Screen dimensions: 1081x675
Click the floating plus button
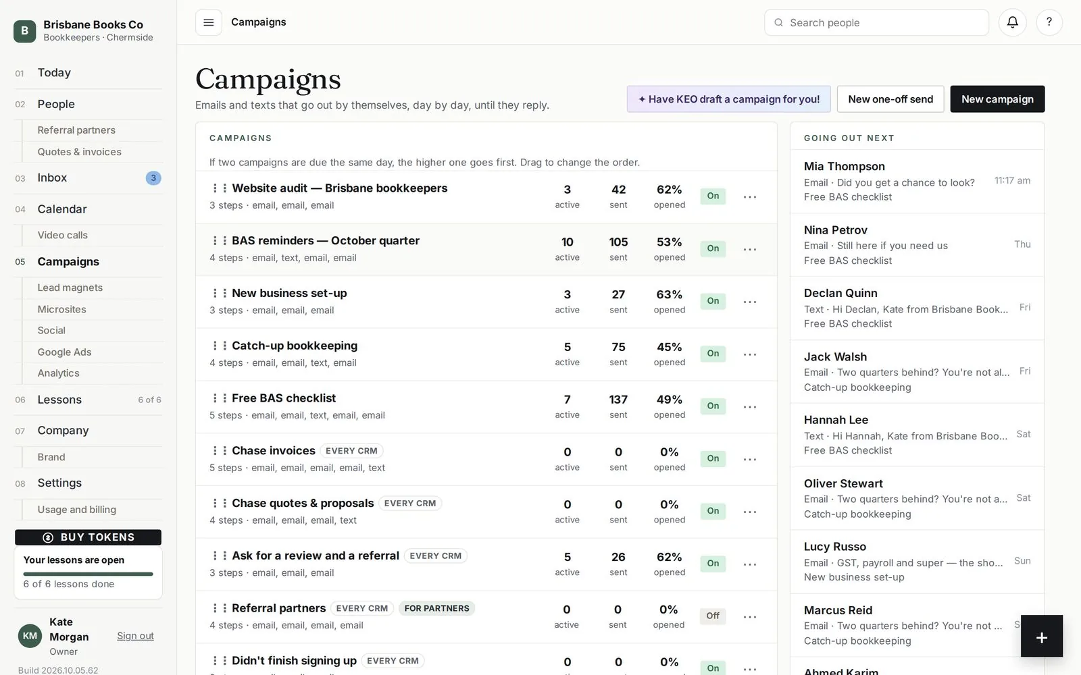(x=1041, y=636)
